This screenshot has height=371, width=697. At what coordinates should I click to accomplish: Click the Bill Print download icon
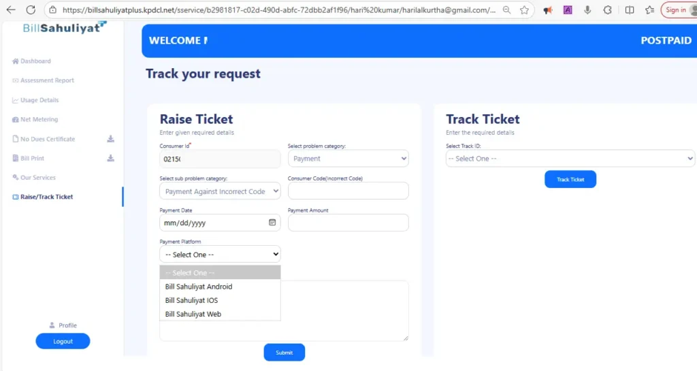[x=111, y=159]
